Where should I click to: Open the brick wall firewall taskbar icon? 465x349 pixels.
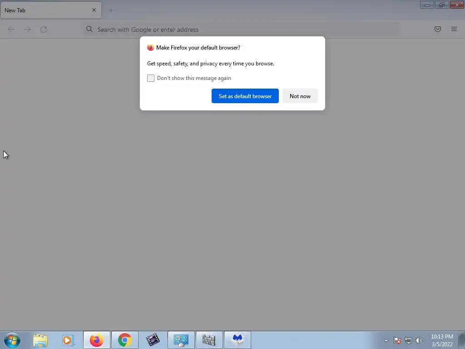tap(209, 340)
